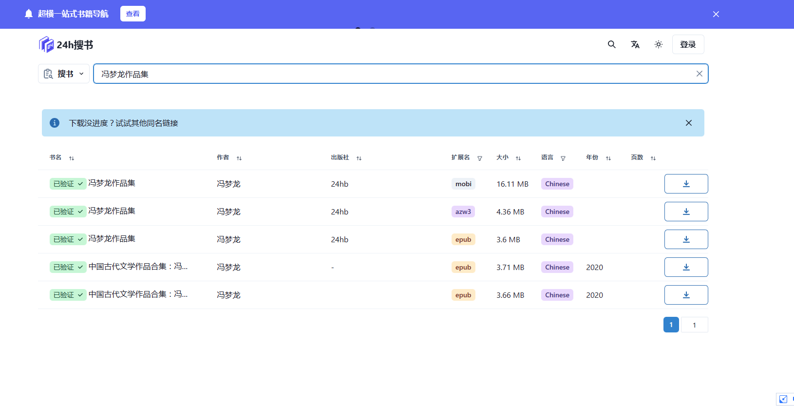The width and height of the screenshot is (794, 407).
Task: Open the 语言 filter funnel
Action: (x=563, y=158)
